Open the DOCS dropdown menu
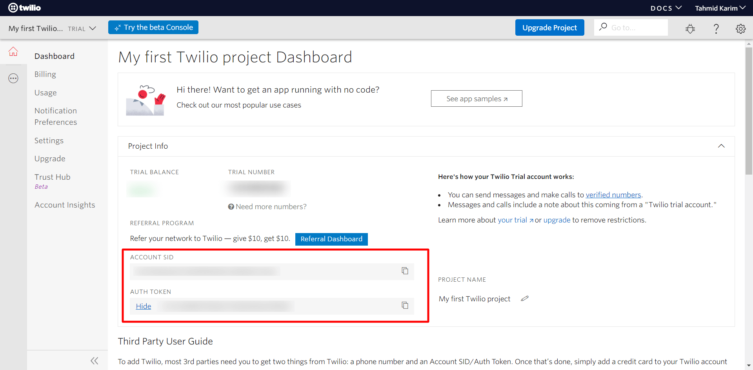753x370 pixels. point(666,8)
